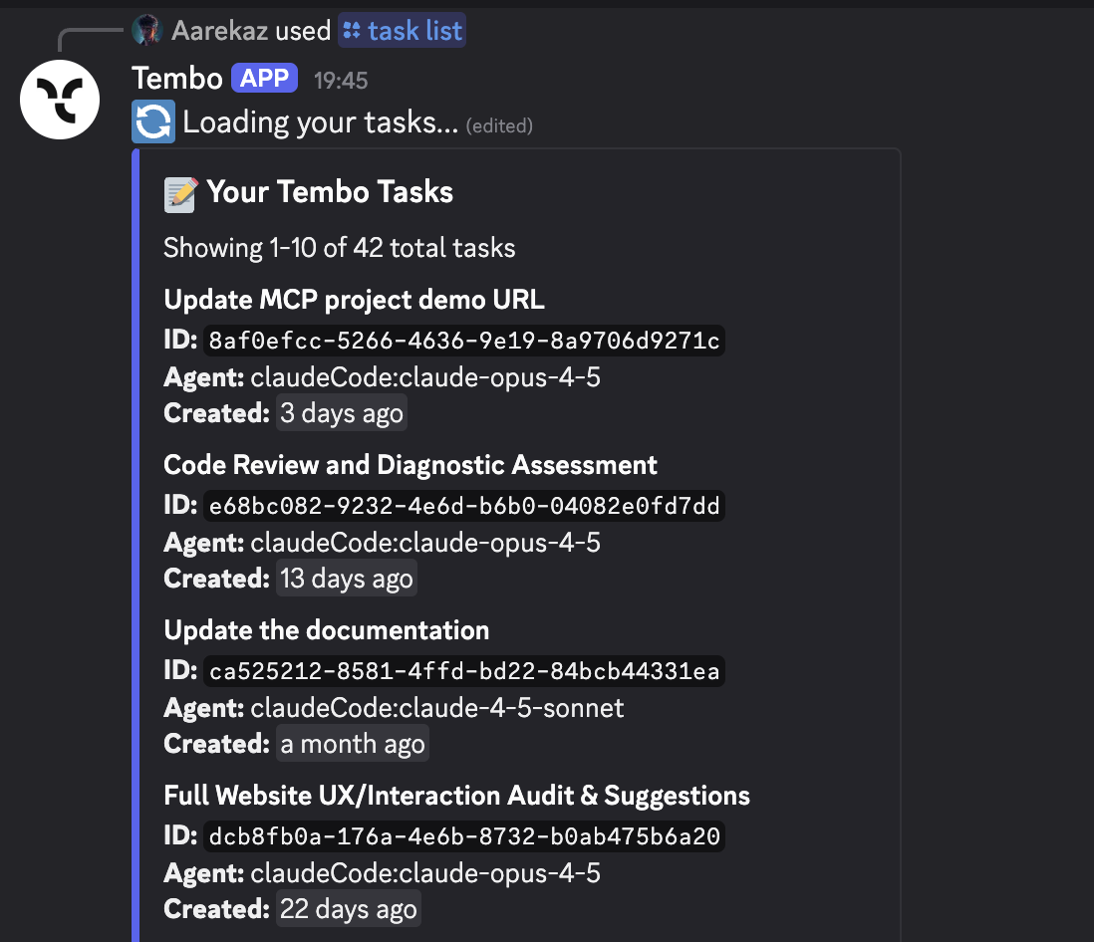Click the memo emoji beside Your Tembo Tasks
1094x942 pixels.
[179, 192]
